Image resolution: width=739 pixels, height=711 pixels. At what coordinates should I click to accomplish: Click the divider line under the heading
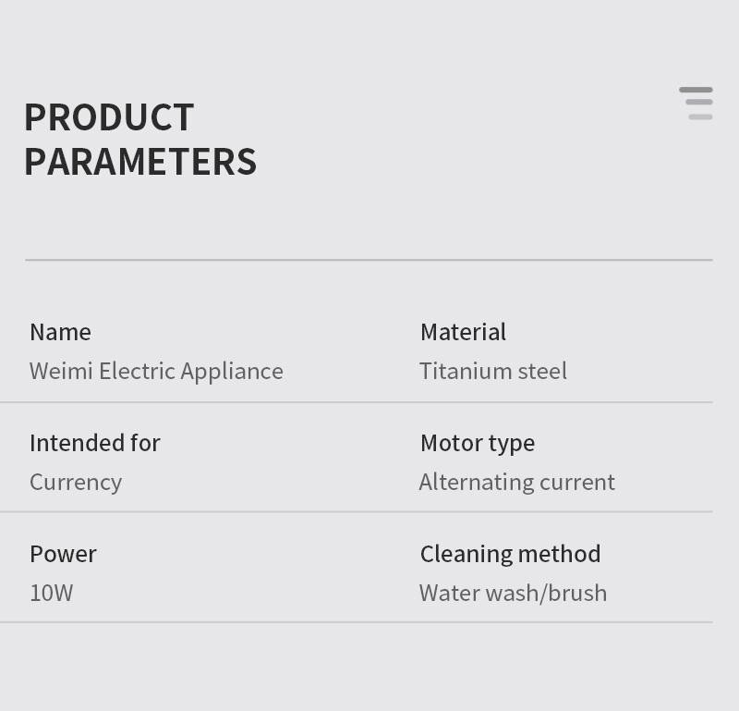369,260
